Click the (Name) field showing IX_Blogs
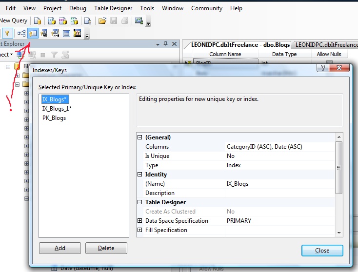Screen dimensions: 358x272 pos(280,184)
